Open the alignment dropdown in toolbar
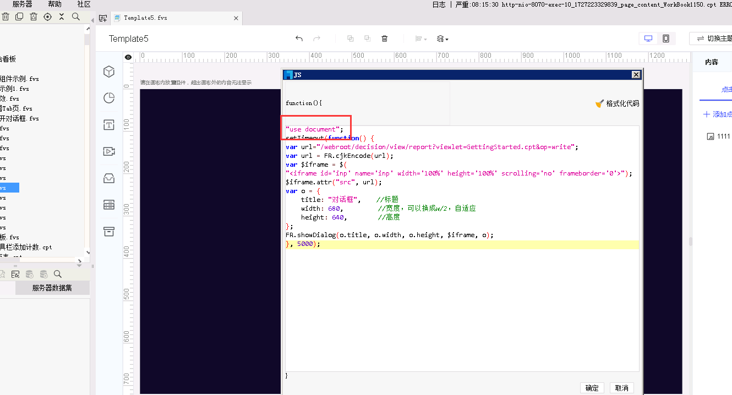 click(x=421, y=39)
